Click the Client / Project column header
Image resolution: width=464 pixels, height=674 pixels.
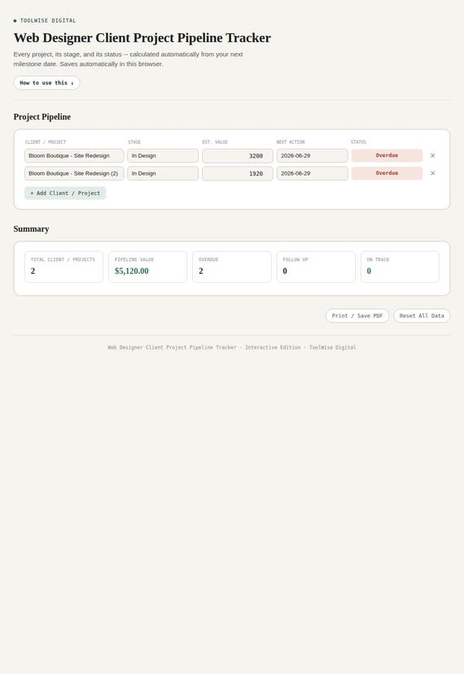[46, 141]
